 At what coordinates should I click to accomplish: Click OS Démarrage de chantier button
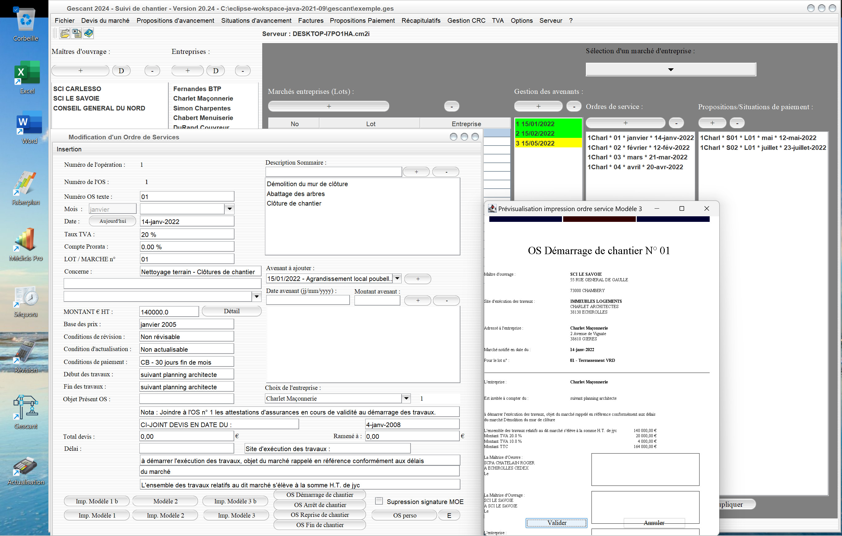tap(319, 495)
